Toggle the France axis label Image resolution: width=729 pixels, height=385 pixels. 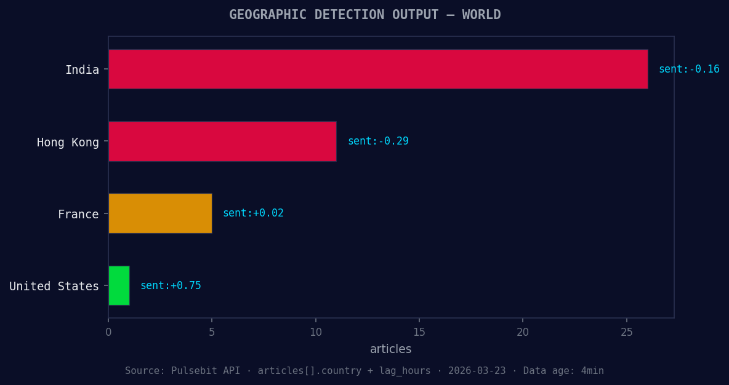[x=79, y=214]
